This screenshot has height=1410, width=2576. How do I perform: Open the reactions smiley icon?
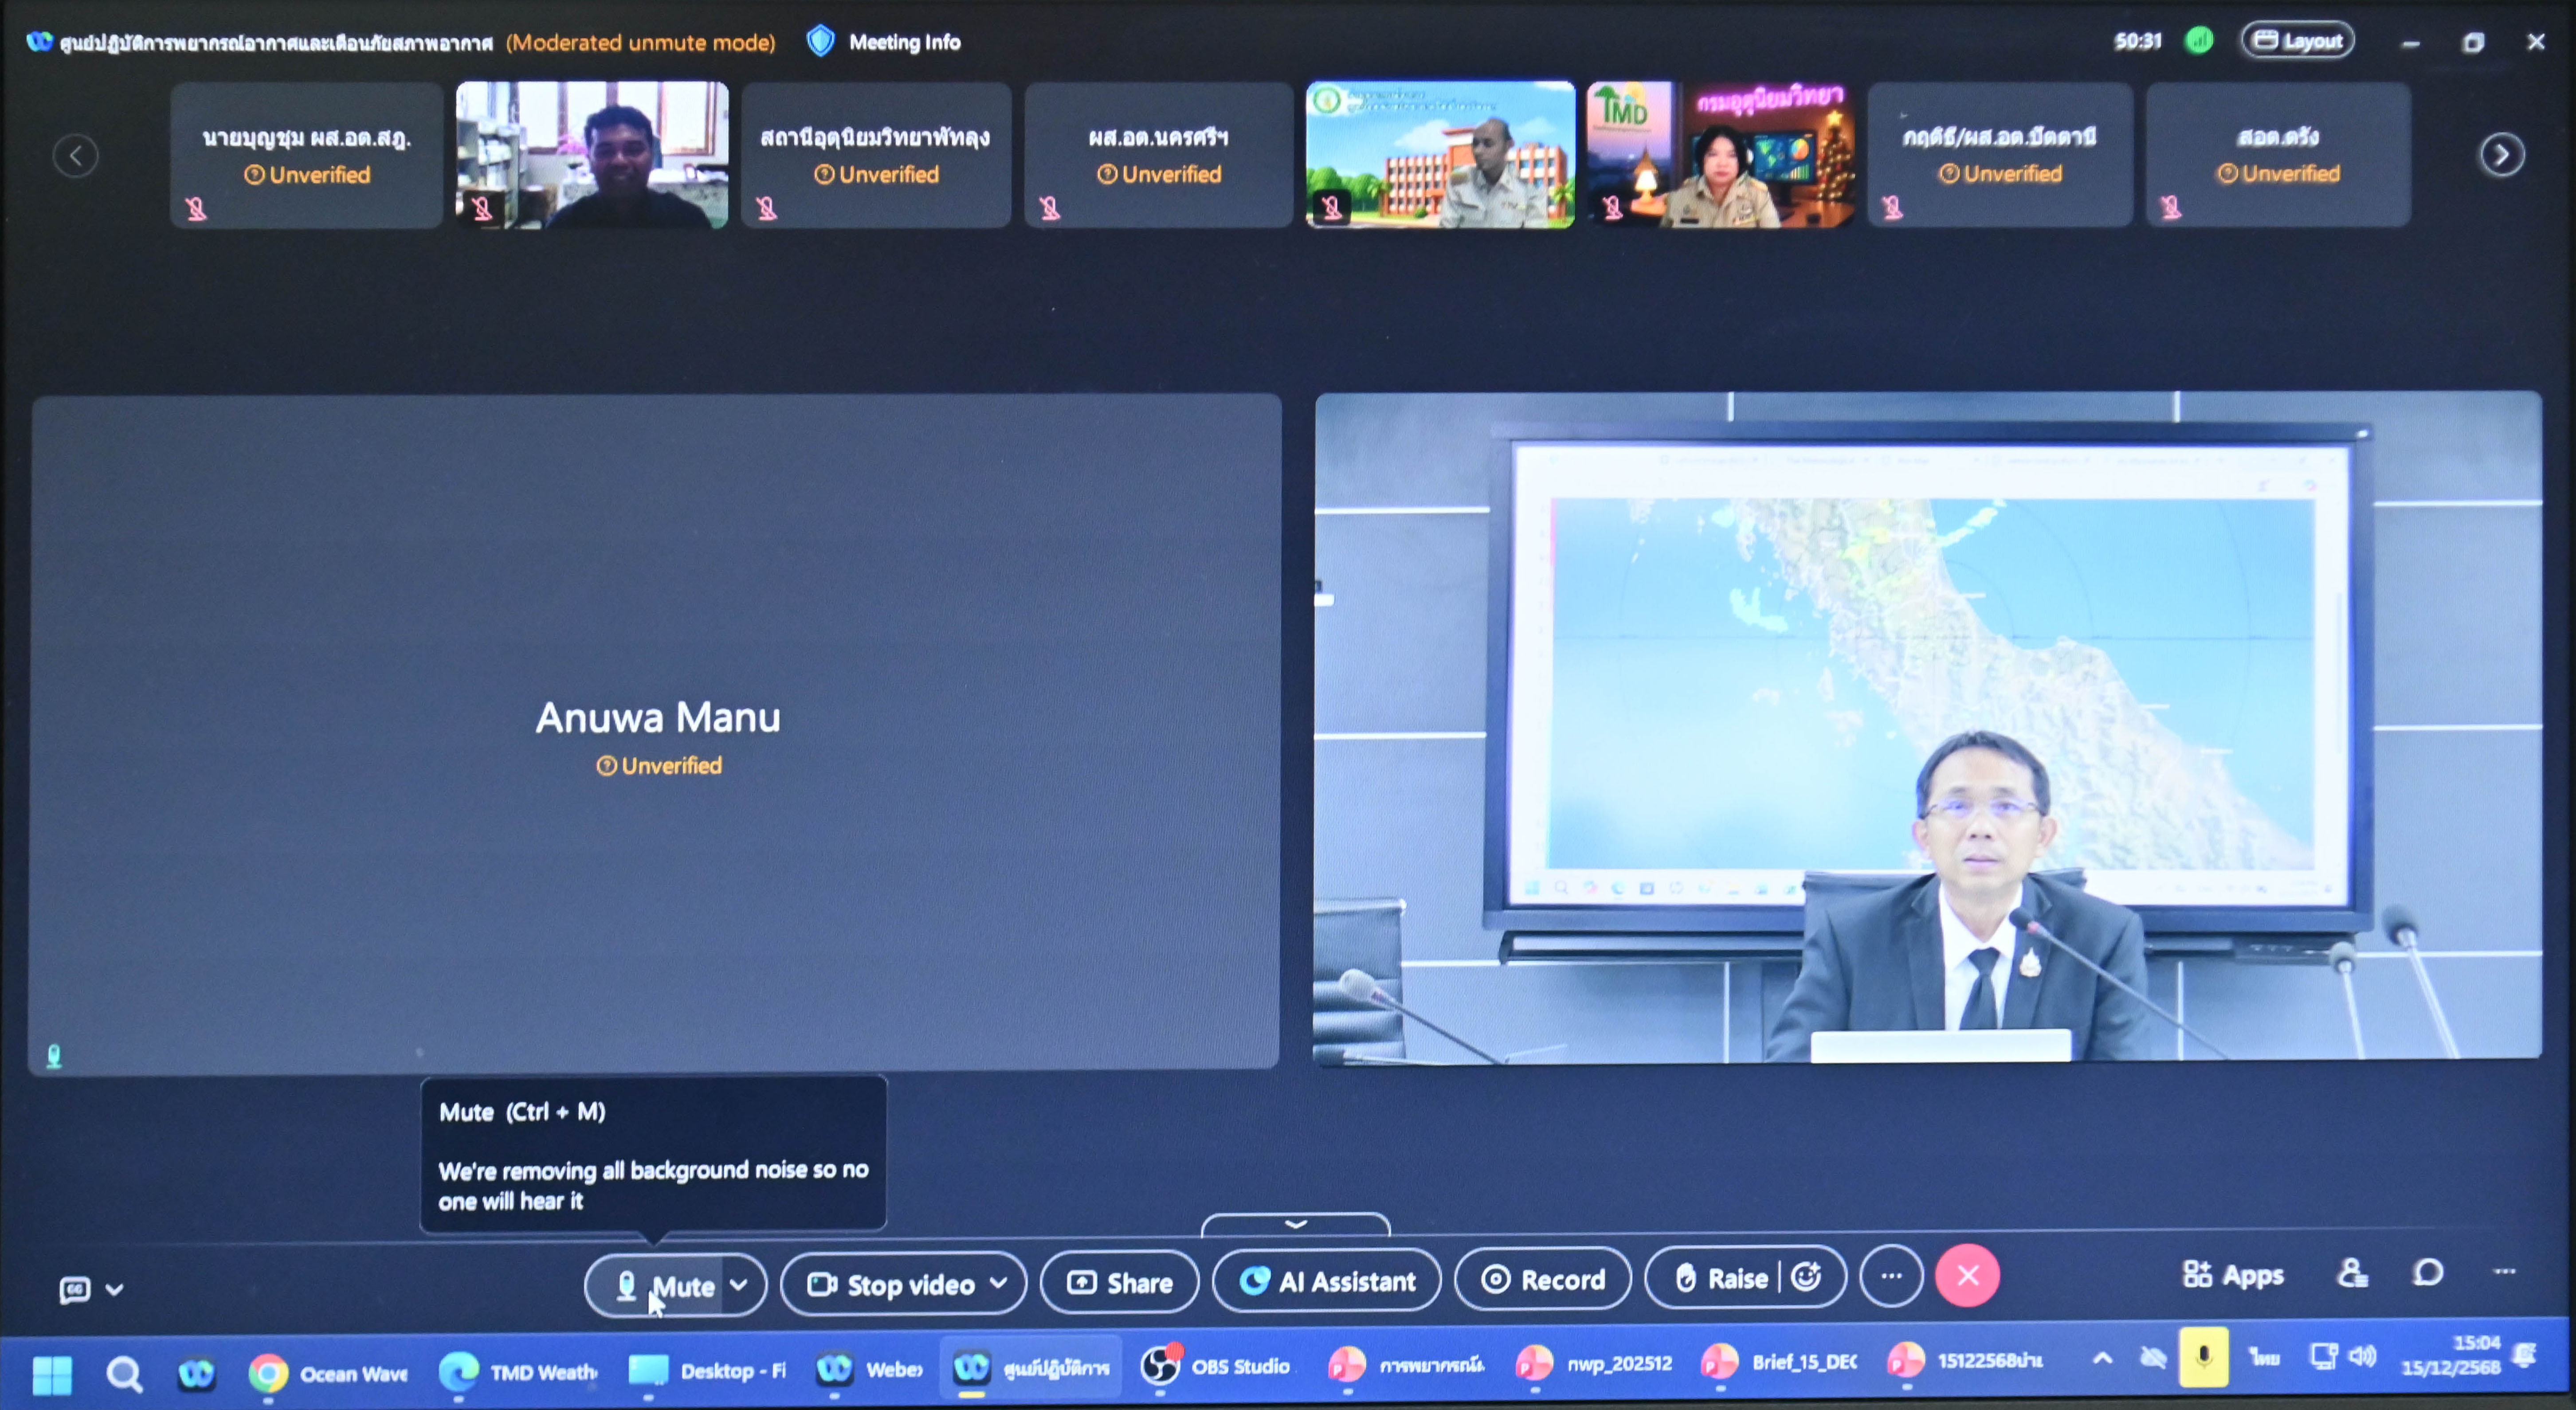(x=1806, y=1277)
